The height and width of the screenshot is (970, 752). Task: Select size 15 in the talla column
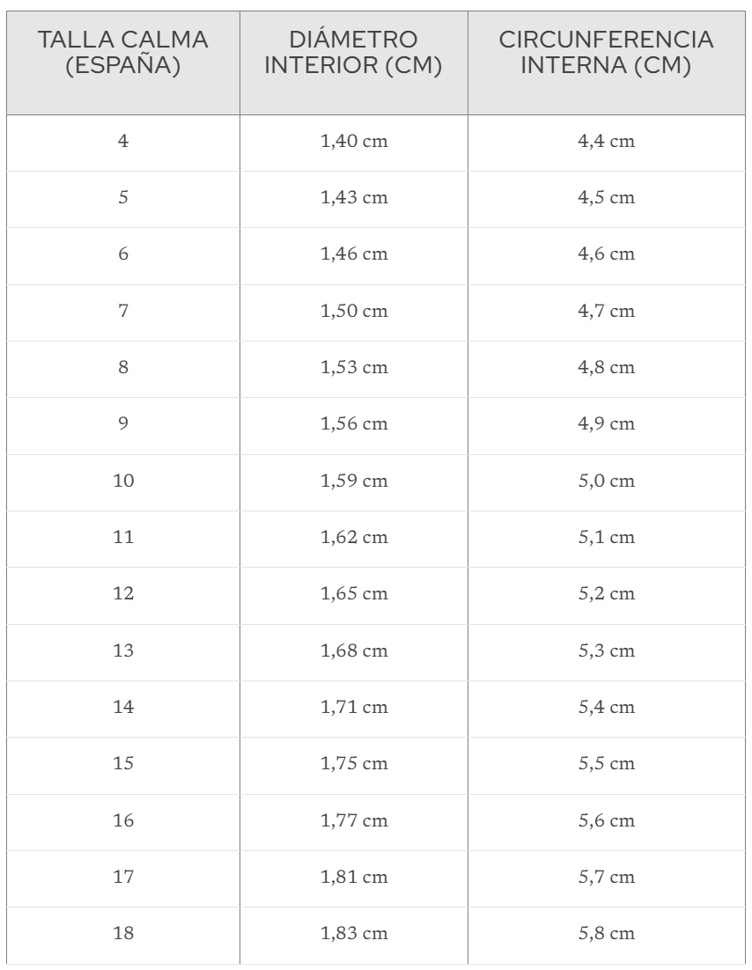coord(123,765)
